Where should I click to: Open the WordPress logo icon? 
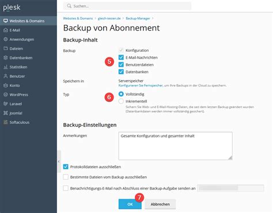click(6, 94)
